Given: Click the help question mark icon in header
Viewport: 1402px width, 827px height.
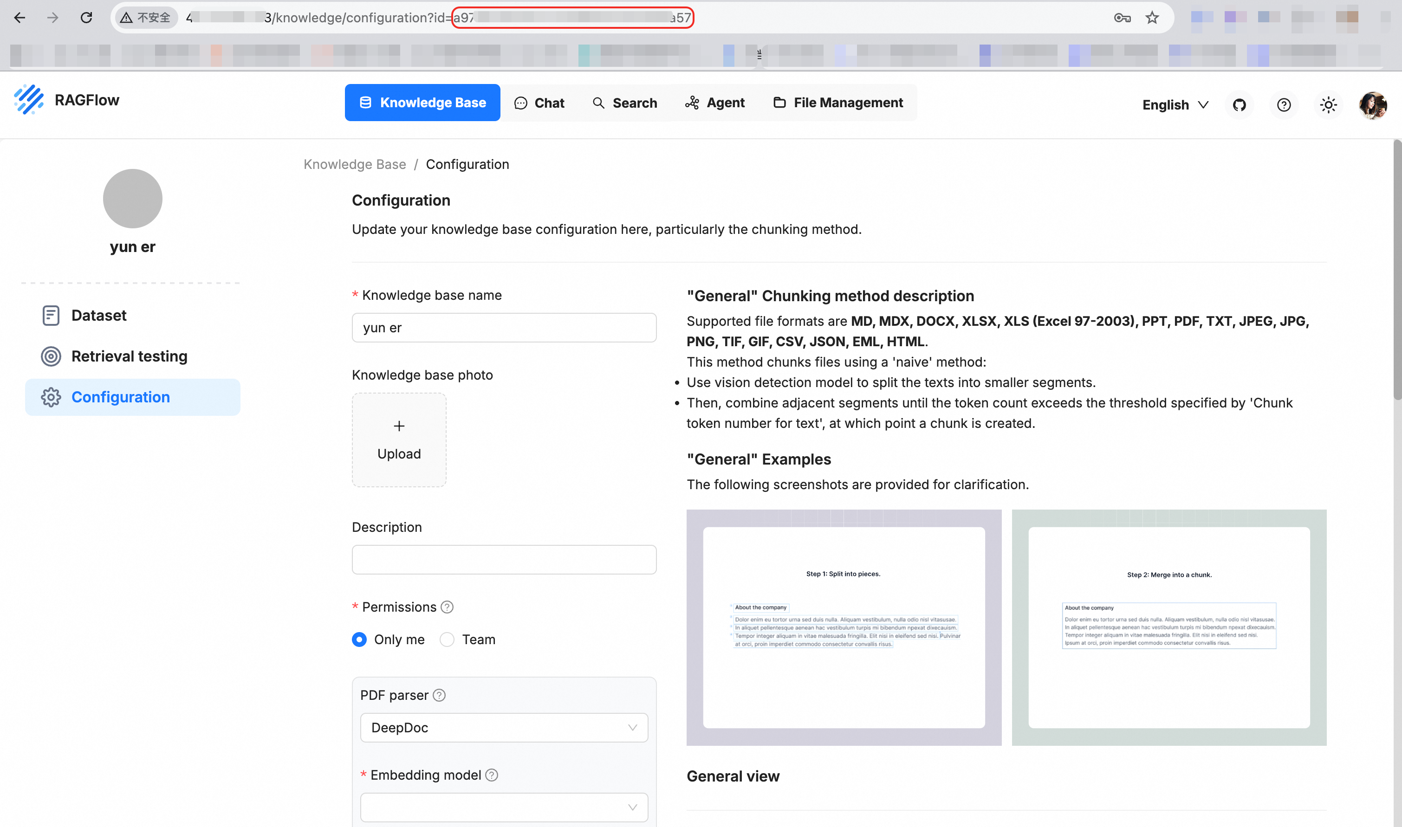Looking at the screenshot, I should pyautogui.click(x=1283, y=105).
